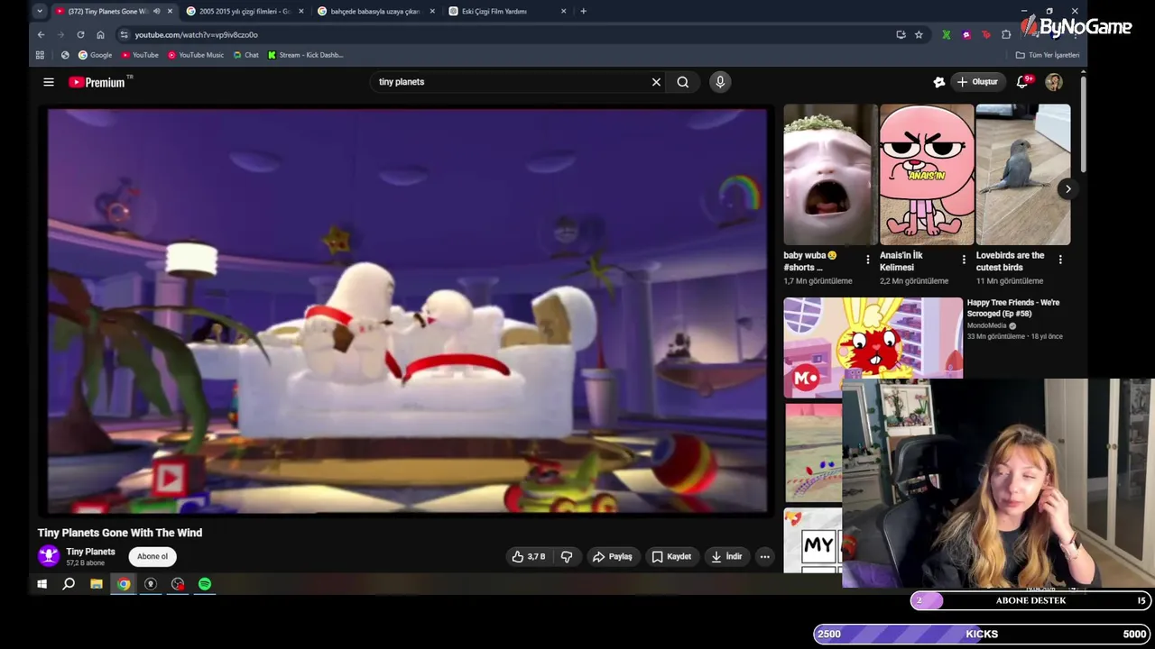1155x649 pixels.
Task: Open the browser home page
Action: click(100, 35)
